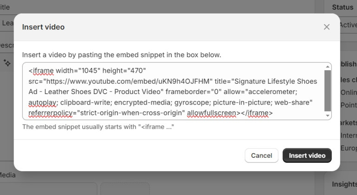Select the Insights card heading
The image size is (357, 195).
[x=344, y=184]
